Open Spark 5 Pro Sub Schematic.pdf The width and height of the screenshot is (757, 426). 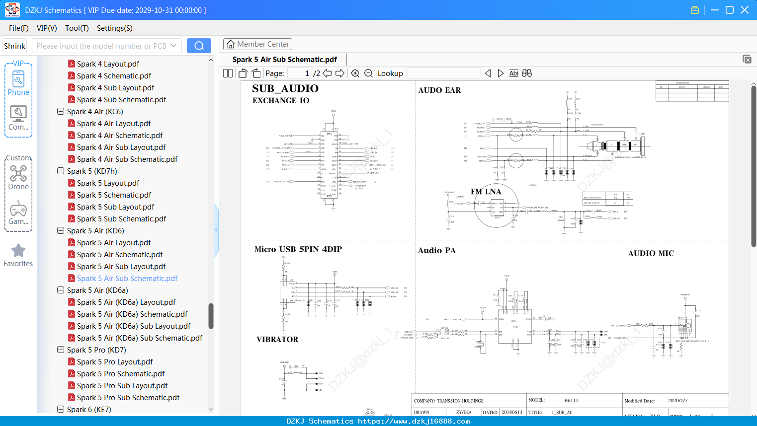click(x=128, y=398)
